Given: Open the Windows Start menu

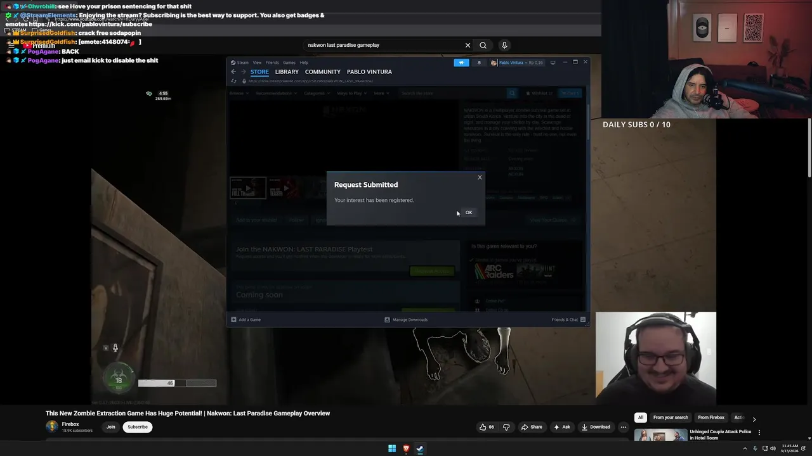Looking at the screenshot, I should tap(392, 449).
